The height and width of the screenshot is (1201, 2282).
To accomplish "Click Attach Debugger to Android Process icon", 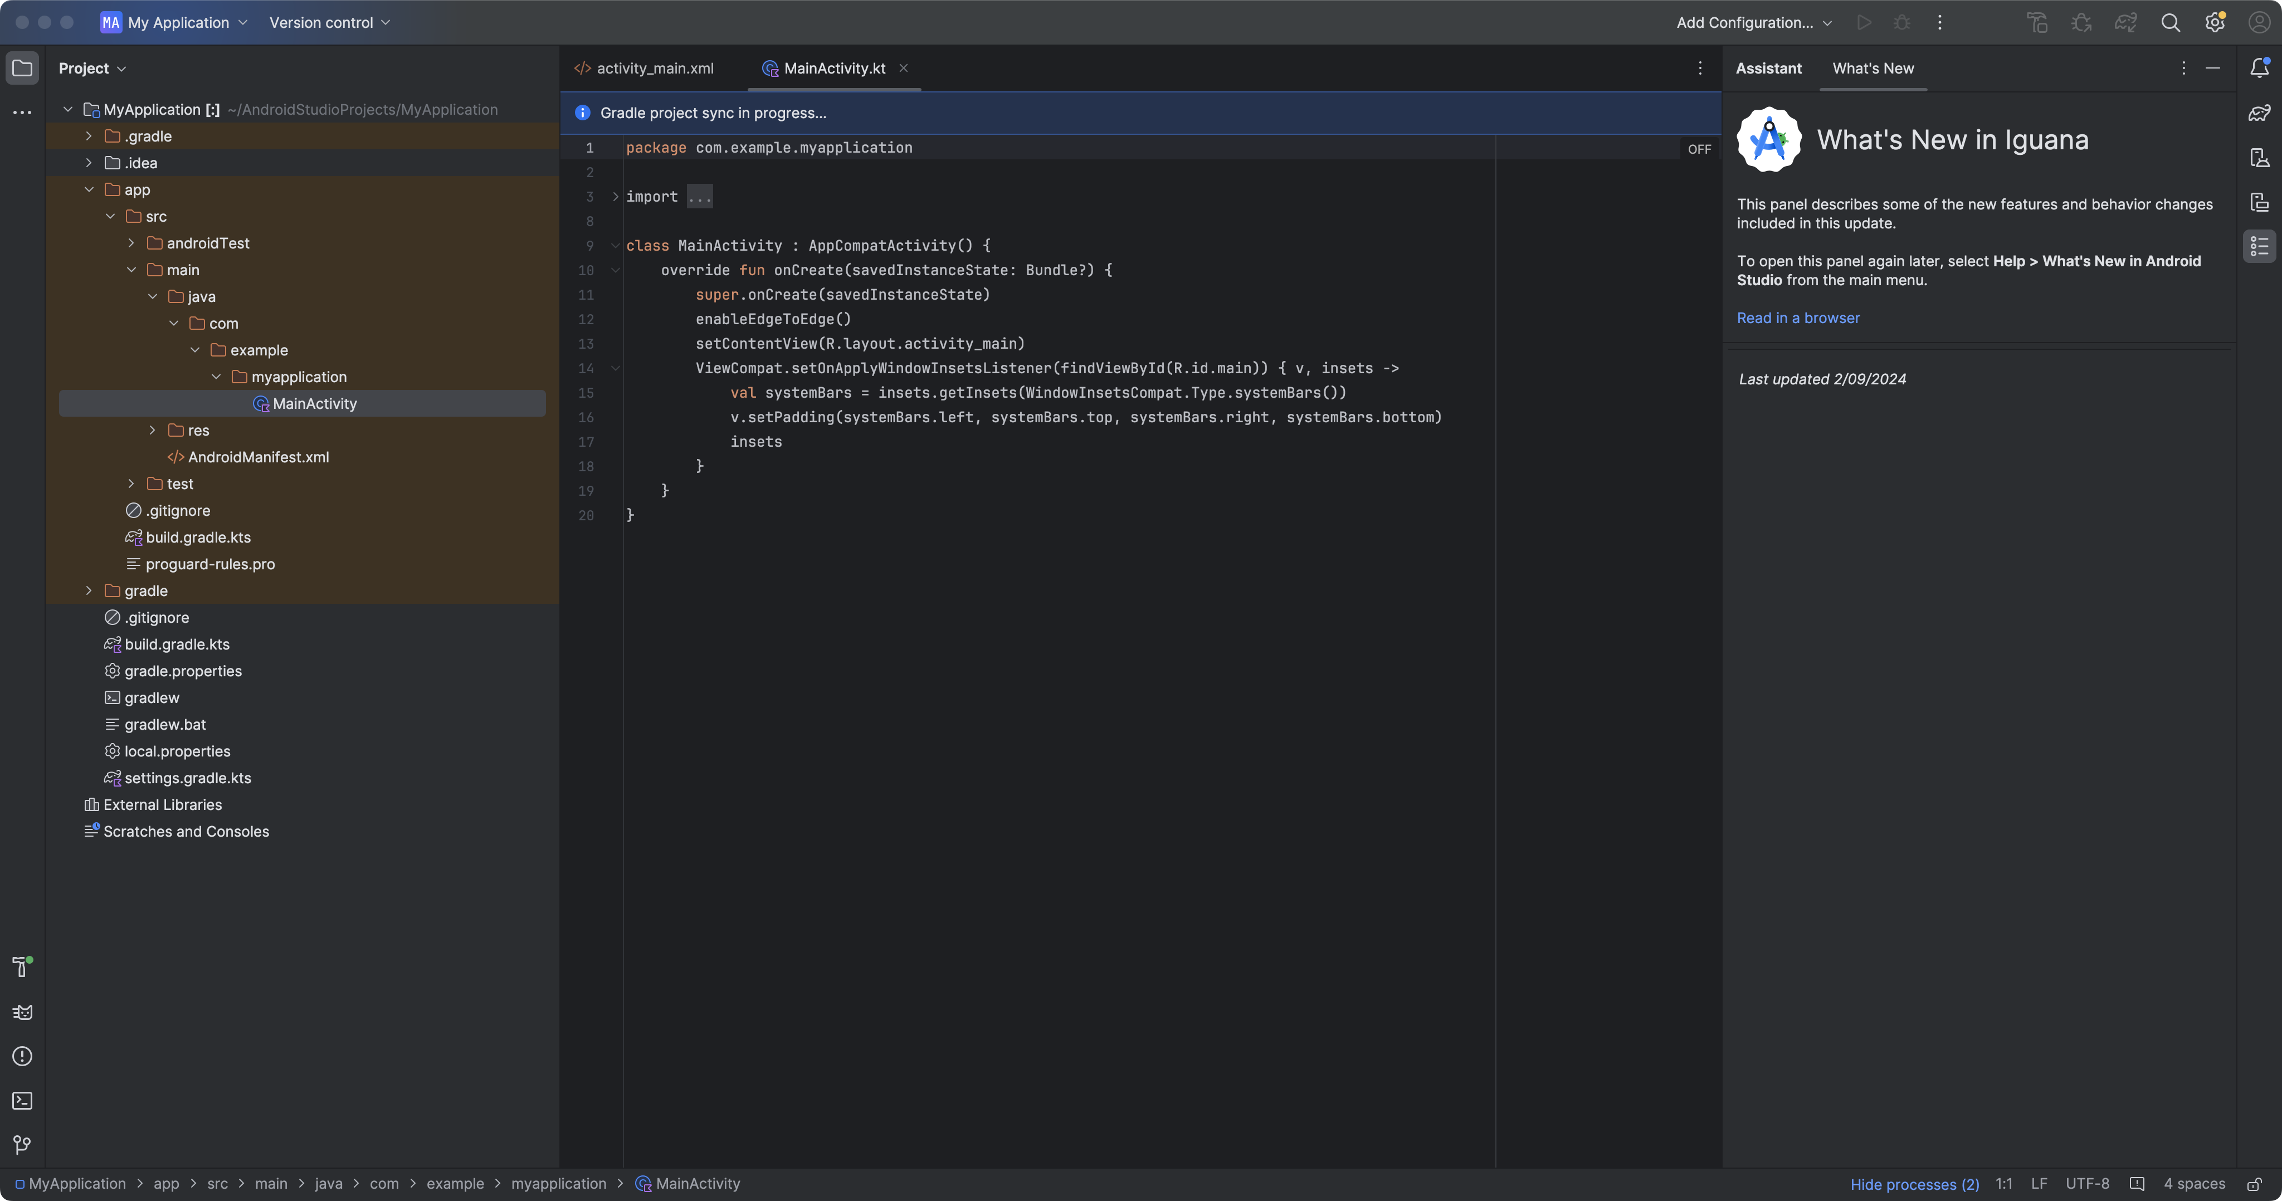I will [x=2082, y=23].
